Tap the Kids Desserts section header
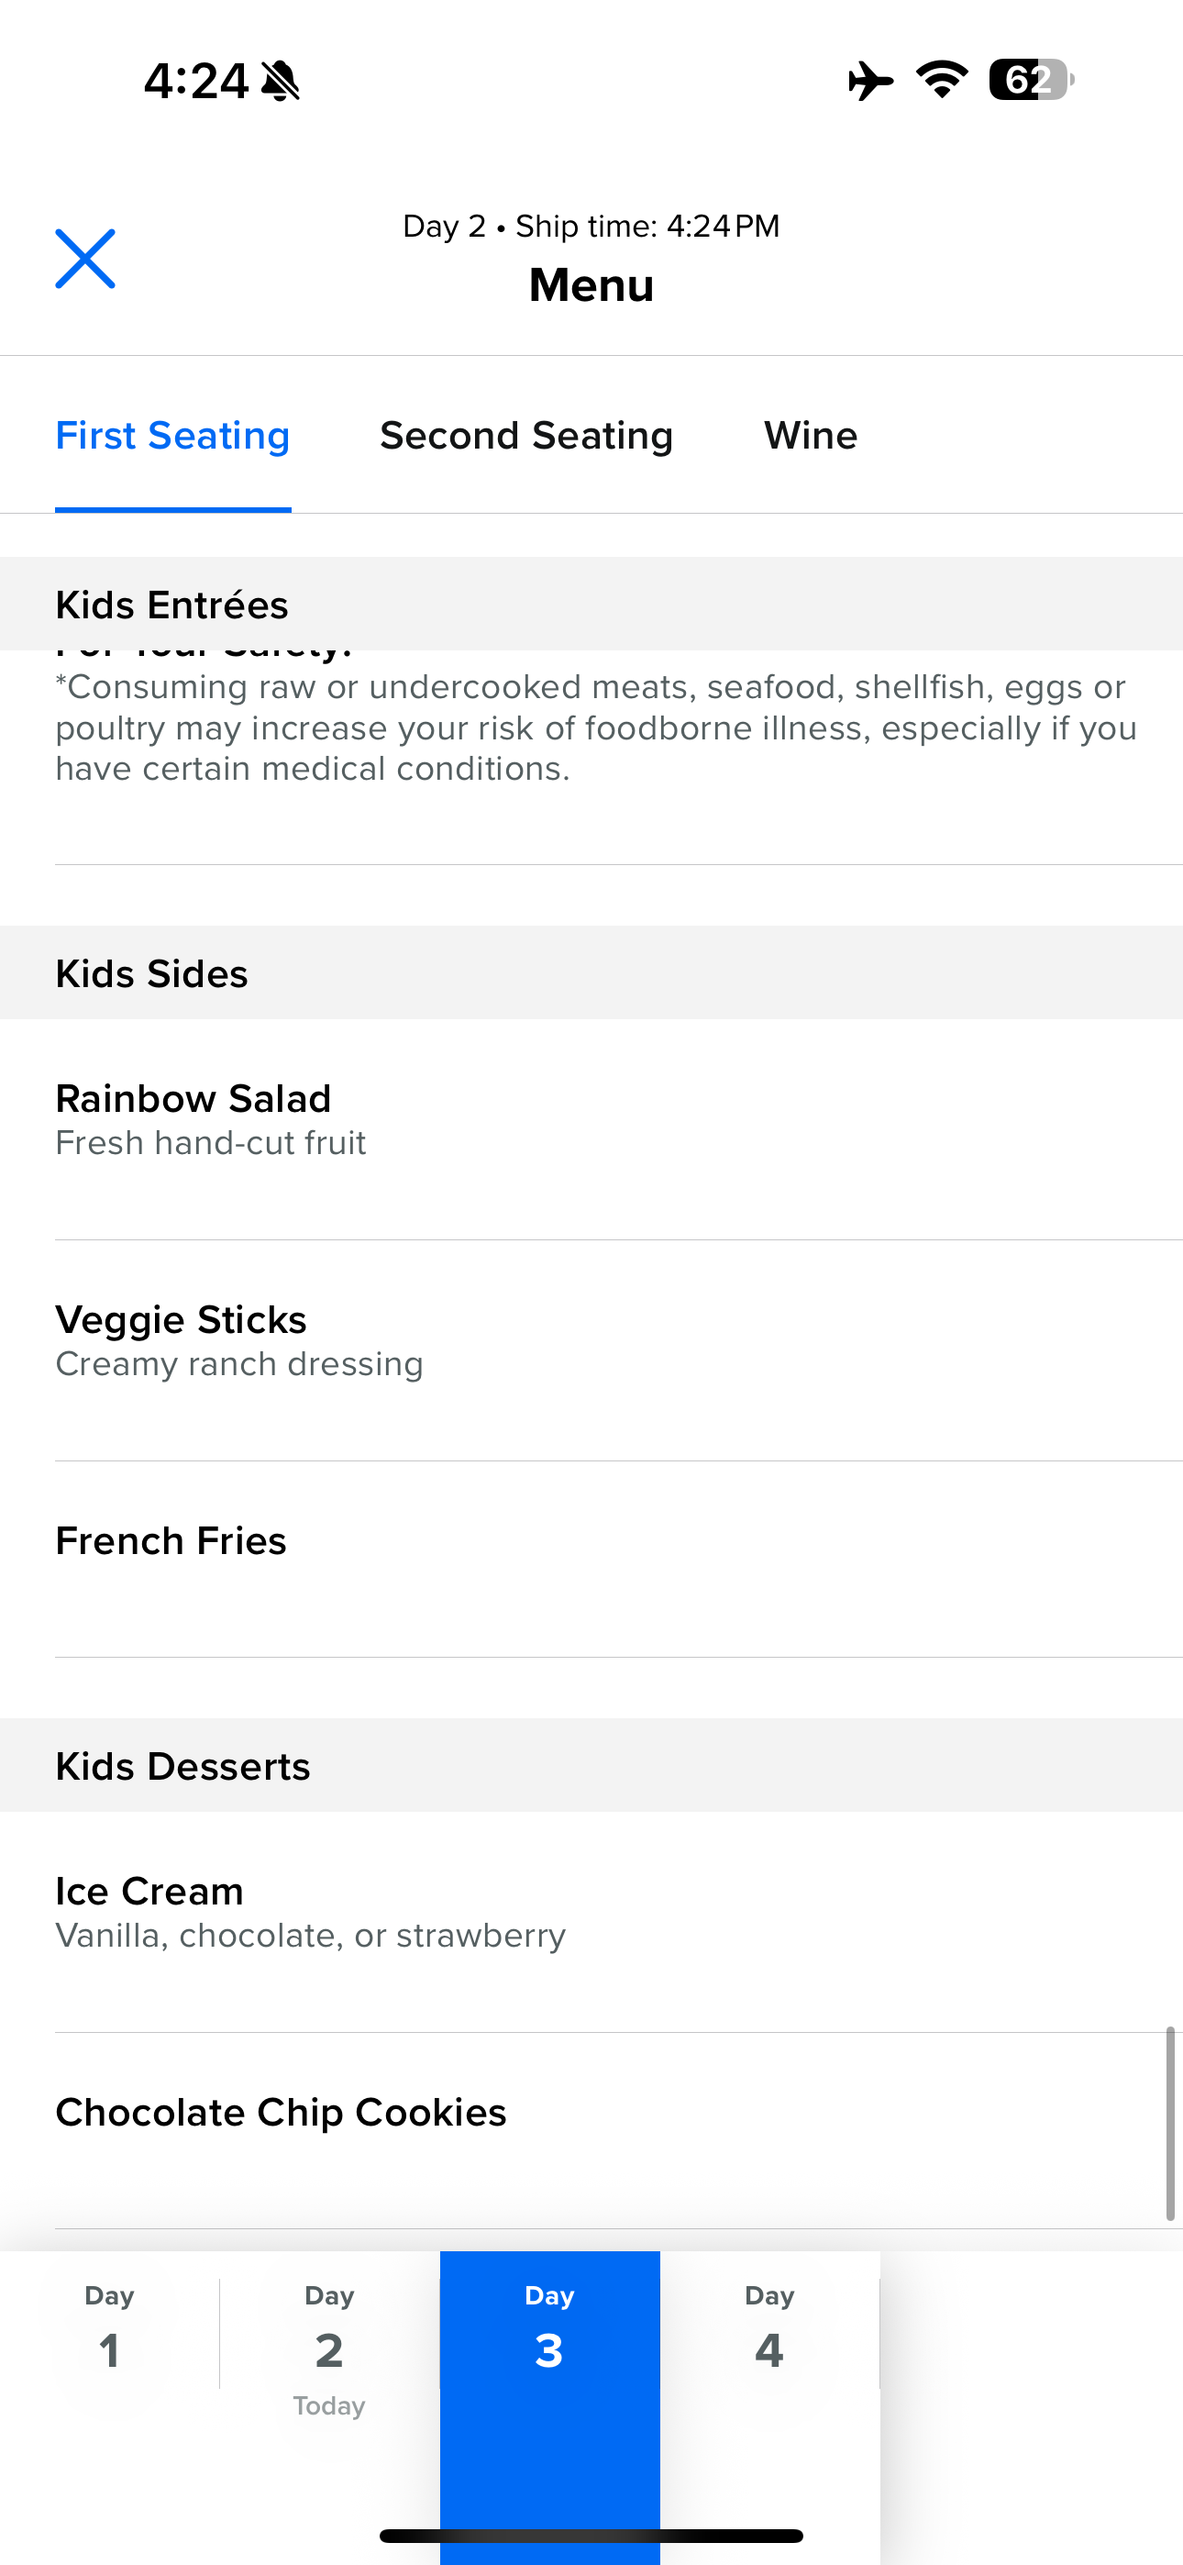The image size is (1183, 2565). [x=183, y=1765]
